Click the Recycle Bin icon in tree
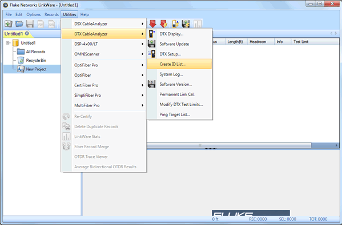 [x=21, y=60]
